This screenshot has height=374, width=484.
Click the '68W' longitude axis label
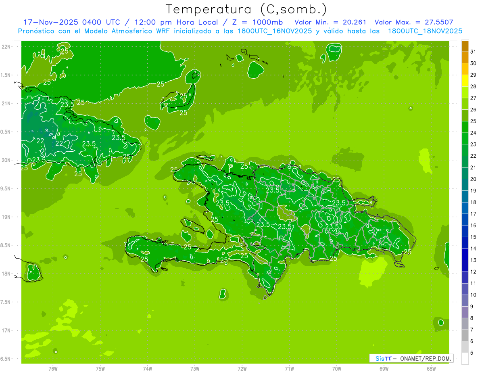coord(431,369)
